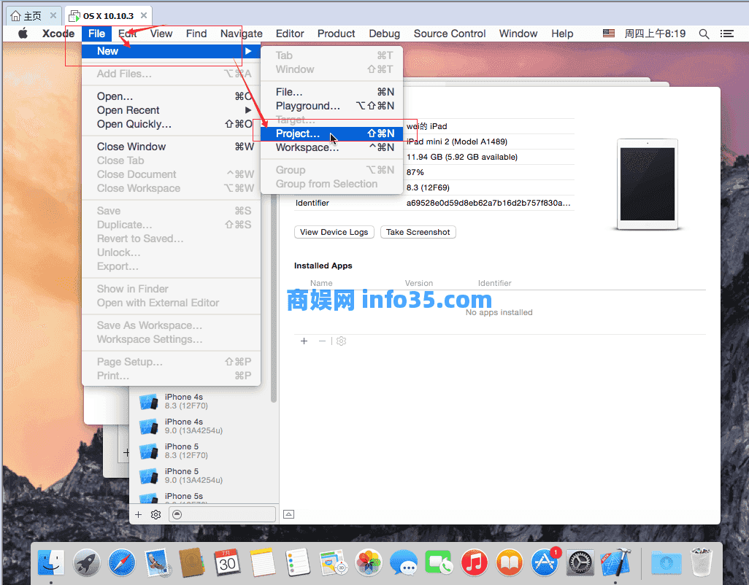This screenshot has height=585, width=749.
Task: Click the device list vertical scrollbar
Action: [274, 300]
